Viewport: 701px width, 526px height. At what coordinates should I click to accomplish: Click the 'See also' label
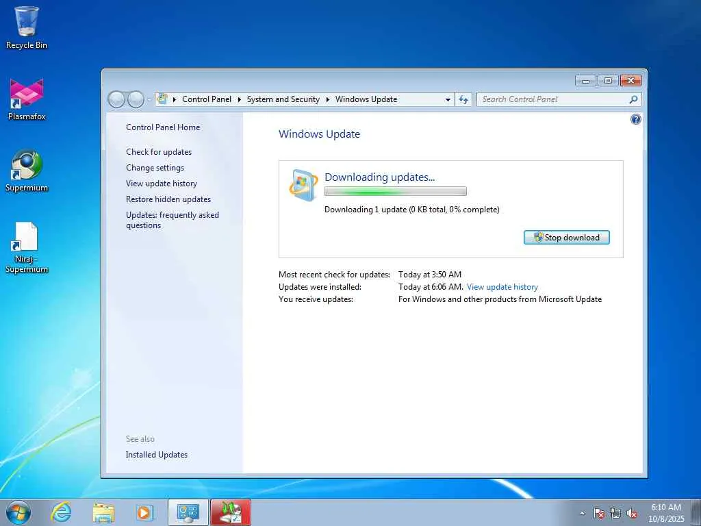click(140, 439)
